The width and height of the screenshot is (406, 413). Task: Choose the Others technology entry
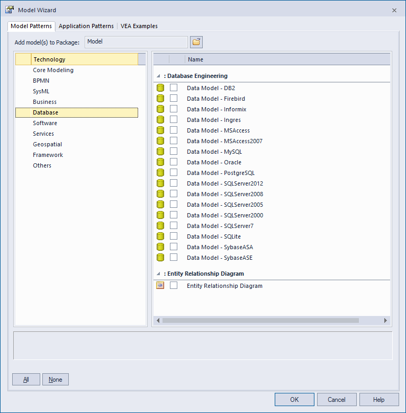coord(42,165)
